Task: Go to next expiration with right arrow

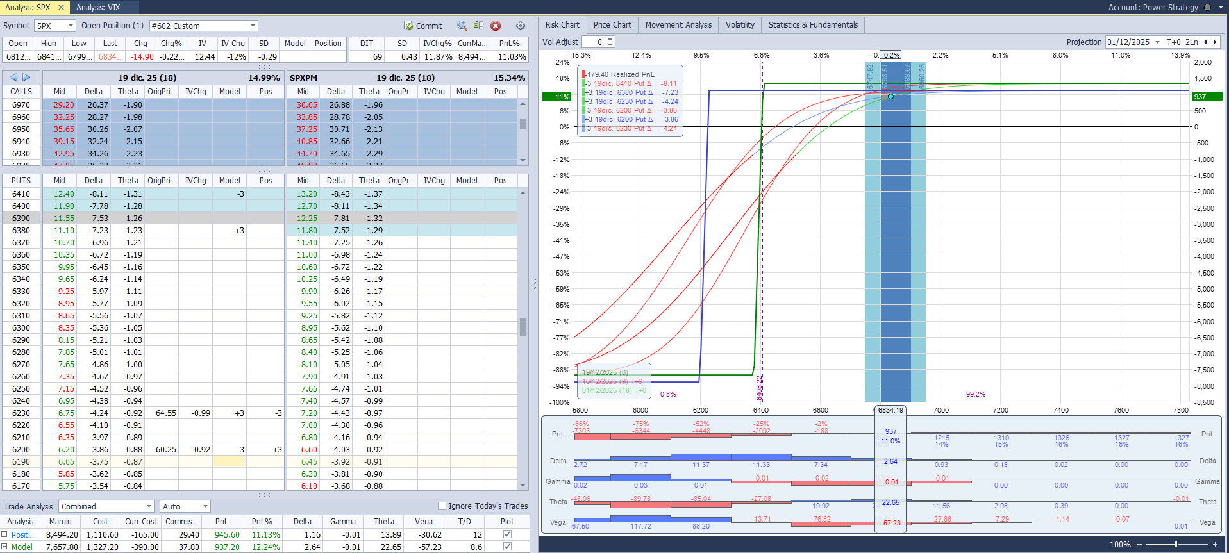Action: (27, 78)
